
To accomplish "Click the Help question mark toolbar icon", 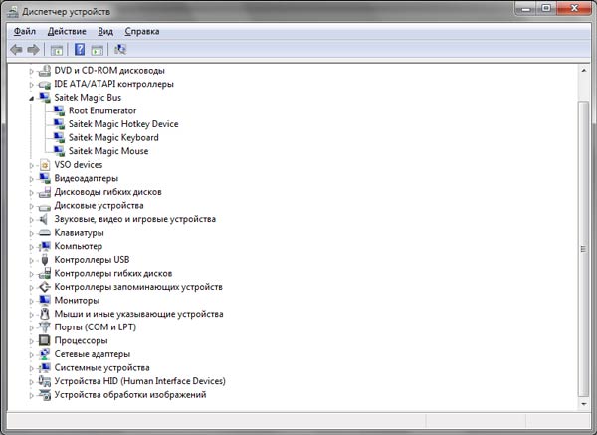I will [x=80, y=49].
